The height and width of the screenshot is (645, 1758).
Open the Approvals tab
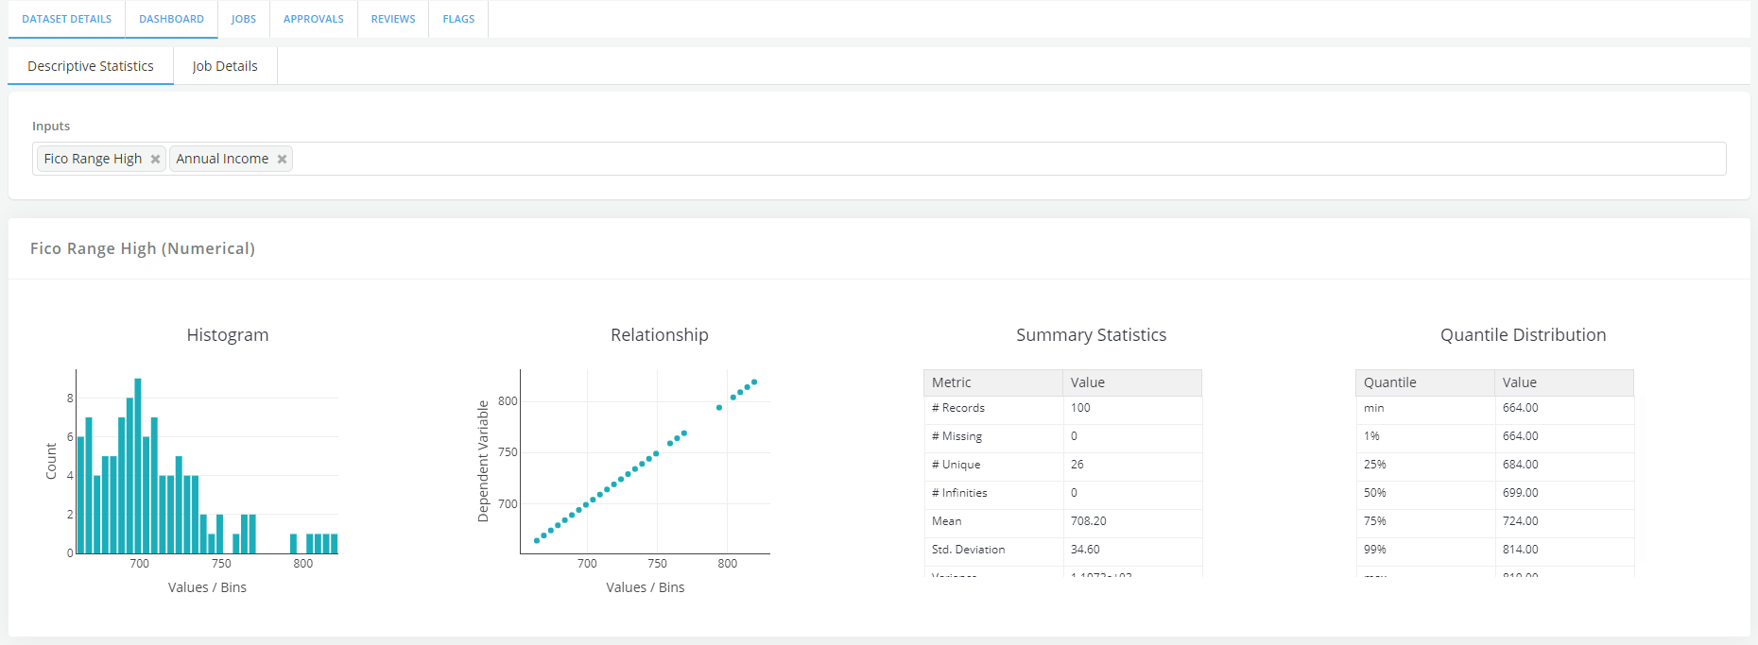click(314, 19)
